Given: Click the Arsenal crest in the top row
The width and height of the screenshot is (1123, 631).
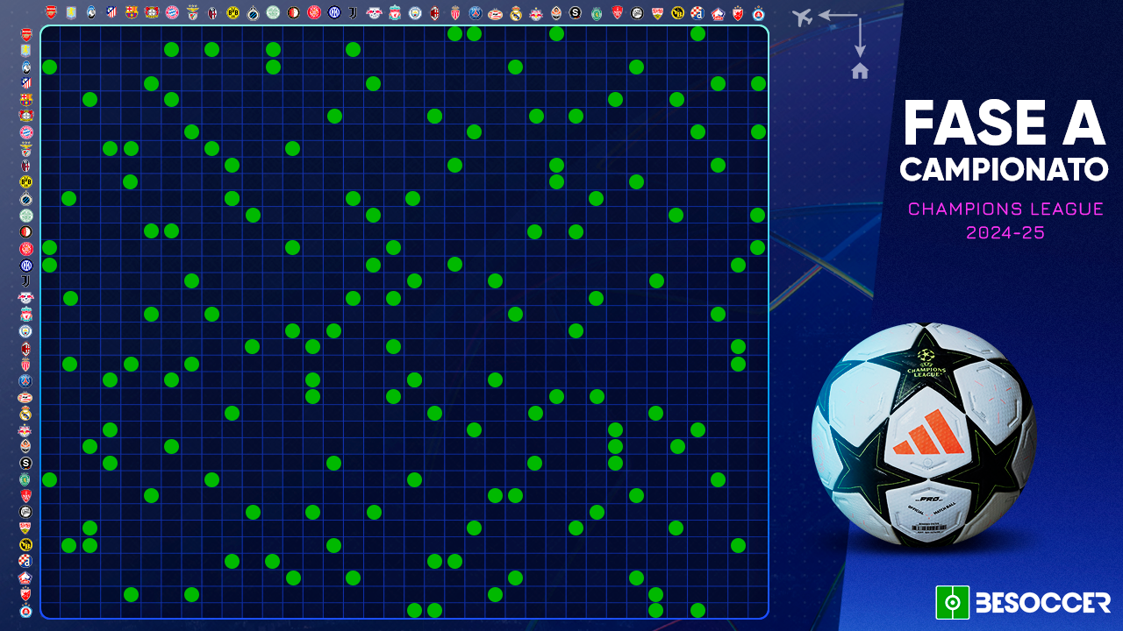Looking at the screenshot, I should 50,12.
